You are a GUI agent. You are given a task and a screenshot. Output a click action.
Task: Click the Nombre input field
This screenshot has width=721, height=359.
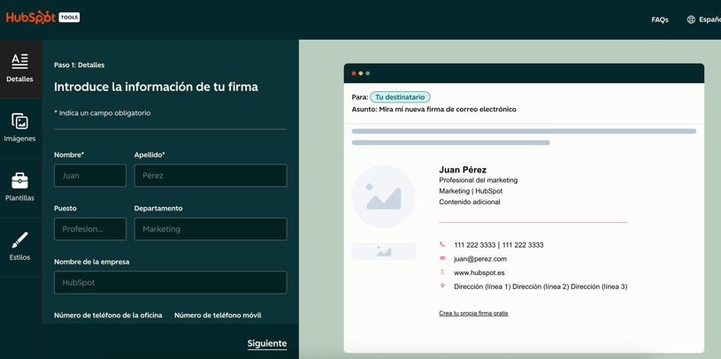[x=90, y=176]
